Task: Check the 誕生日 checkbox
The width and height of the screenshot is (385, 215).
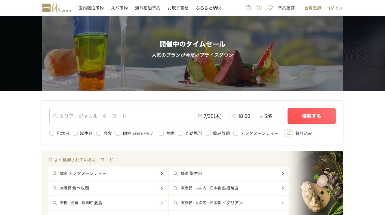Action: coord(75,133)
